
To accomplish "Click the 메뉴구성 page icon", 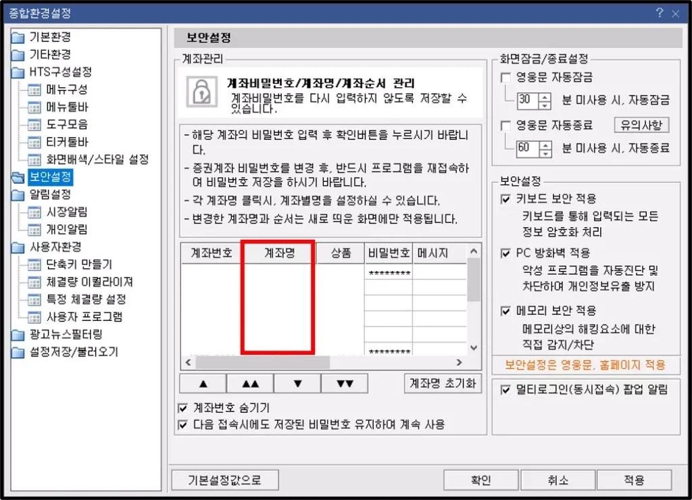I will pyautogui.click(x=34, y=90).
